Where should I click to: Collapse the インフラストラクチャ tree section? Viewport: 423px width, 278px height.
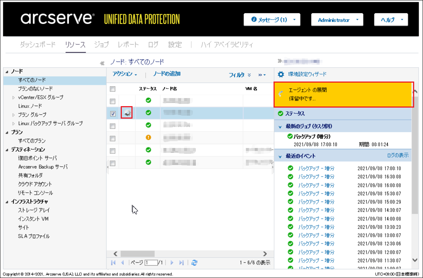coord(7,202)
